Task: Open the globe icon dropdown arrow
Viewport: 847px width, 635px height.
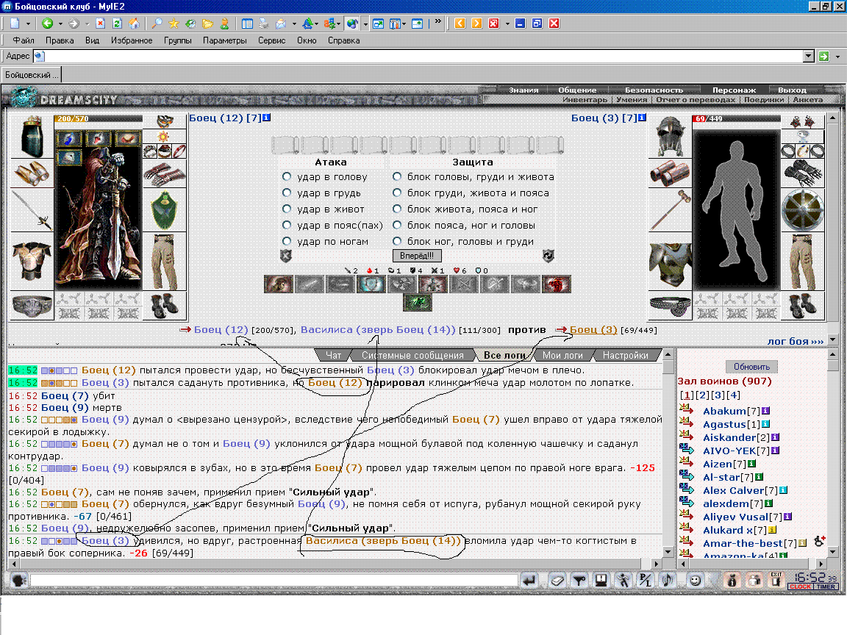Action: (365, 24)
